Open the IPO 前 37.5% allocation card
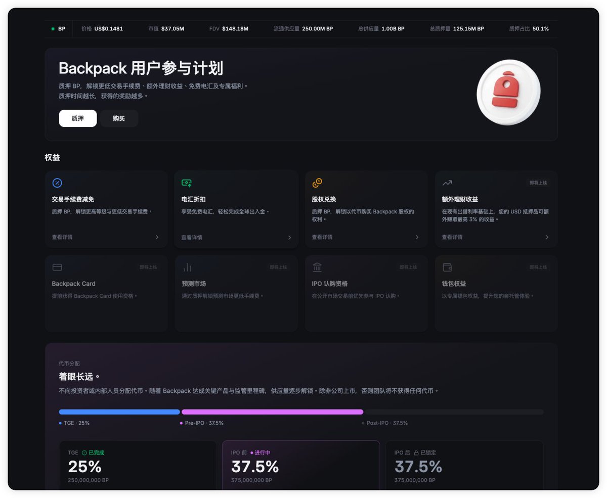The height and width of the screenshot is (498, 607). point(301,466)
